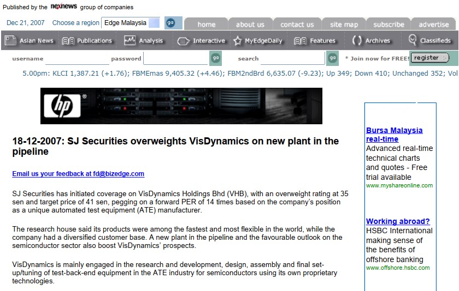The height and width of the screenshot is (291, 459).
Task: Open Publications via its book icon
Action: [68, 40]
